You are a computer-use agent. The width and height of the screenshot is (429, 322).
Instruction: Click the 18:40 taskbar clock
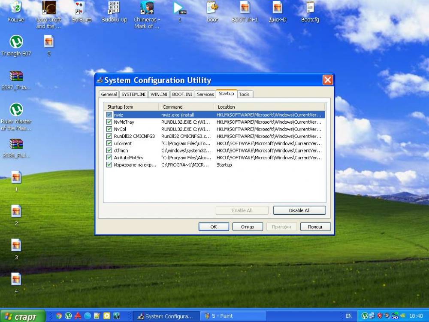point(416,316)
